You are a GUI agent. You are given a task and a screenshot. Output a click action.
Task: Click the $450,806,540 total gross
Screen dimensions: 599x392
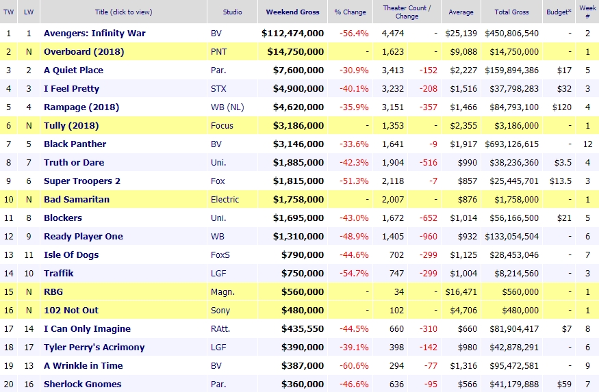tap(512, 34)
